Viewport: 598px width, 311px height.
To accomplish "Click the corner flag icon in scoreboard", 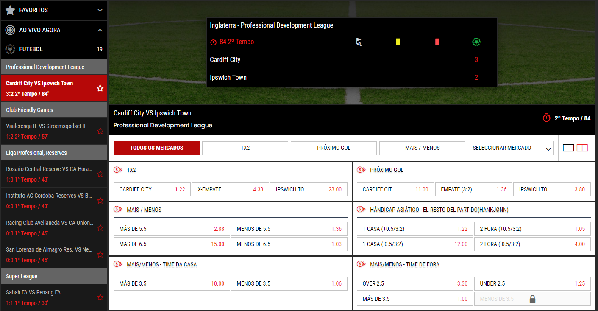I will [359, 42].
